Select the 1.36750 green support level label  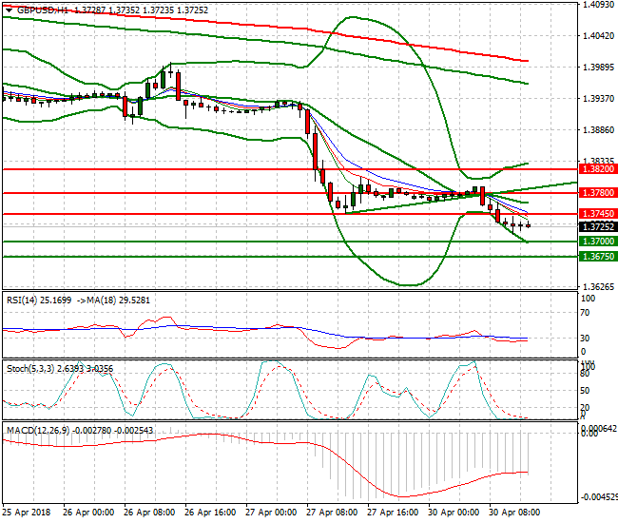[x=598, y=257]
